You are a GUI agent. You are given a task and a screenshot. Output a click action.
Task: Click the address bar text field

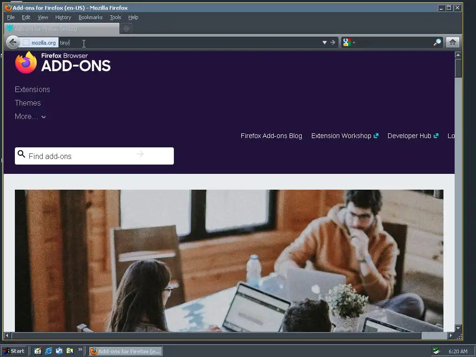coord(190,43)
